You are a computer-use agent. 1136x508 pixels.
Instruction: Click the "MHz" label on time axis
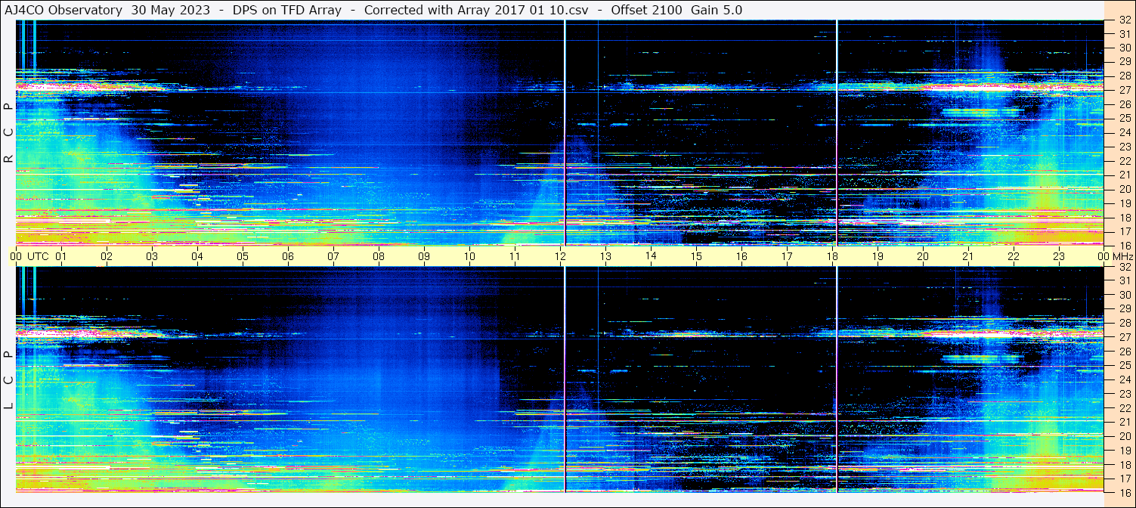click(x=1122, y=256)
